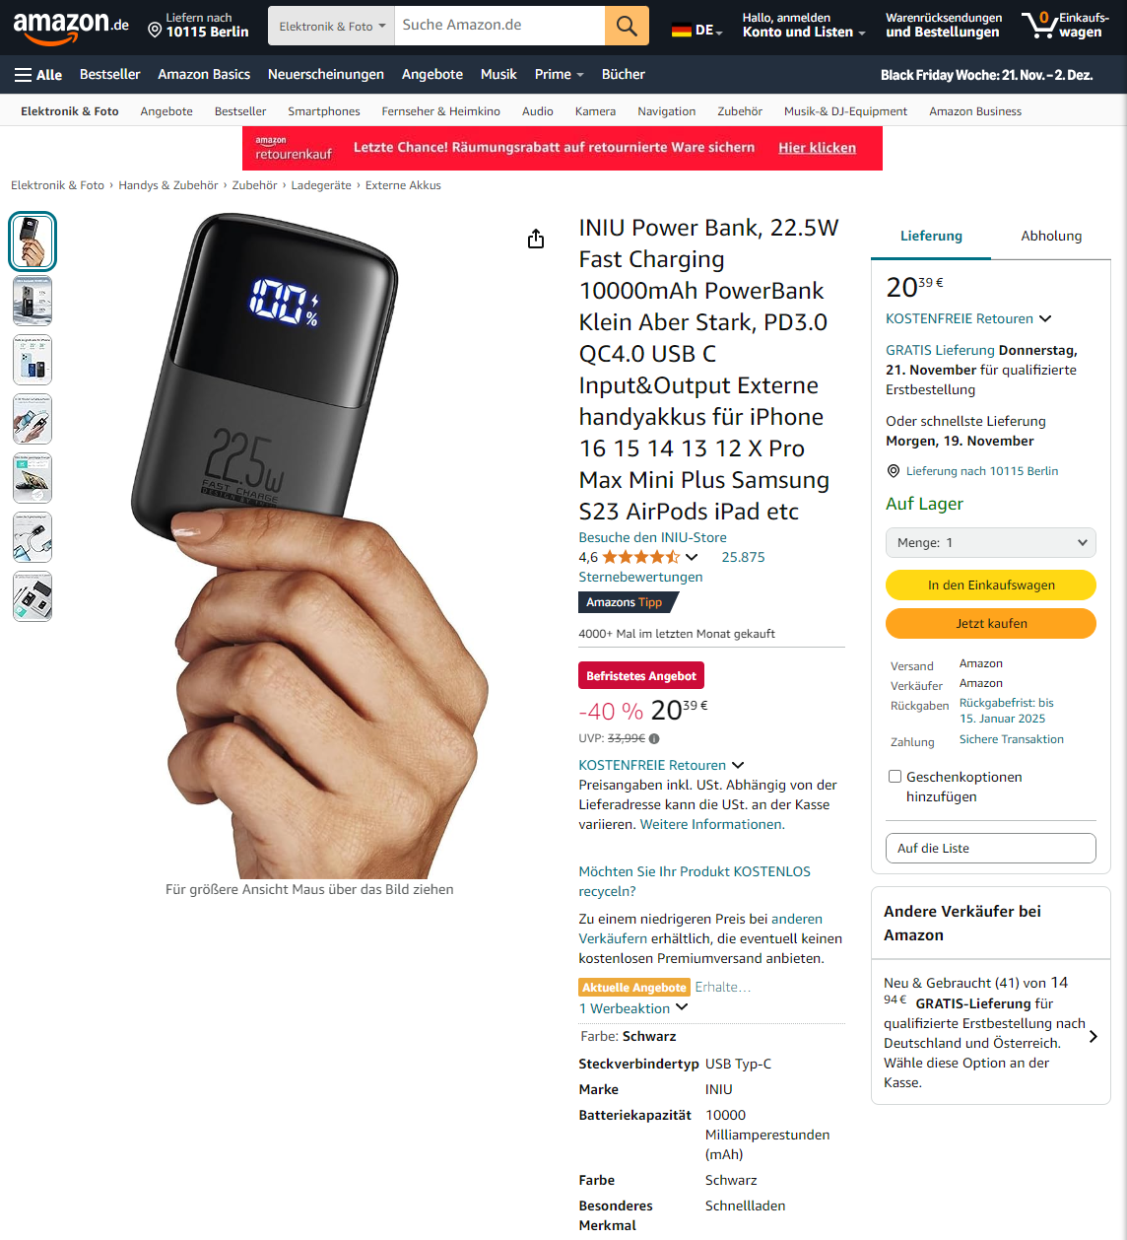Screen dimensions: 1127x1240
Task: Open Smartphones in the category navigation
Action: click(x=324, y=111)
